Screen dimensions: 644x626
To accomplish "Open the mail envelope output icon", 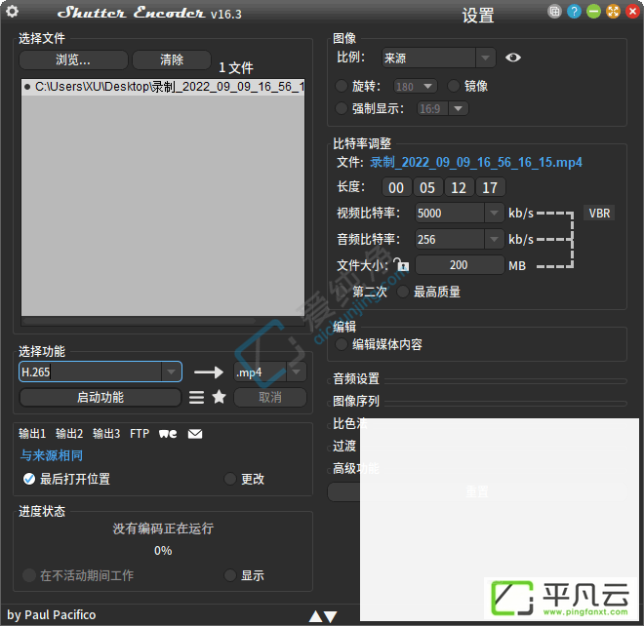I will coord(195,434).
